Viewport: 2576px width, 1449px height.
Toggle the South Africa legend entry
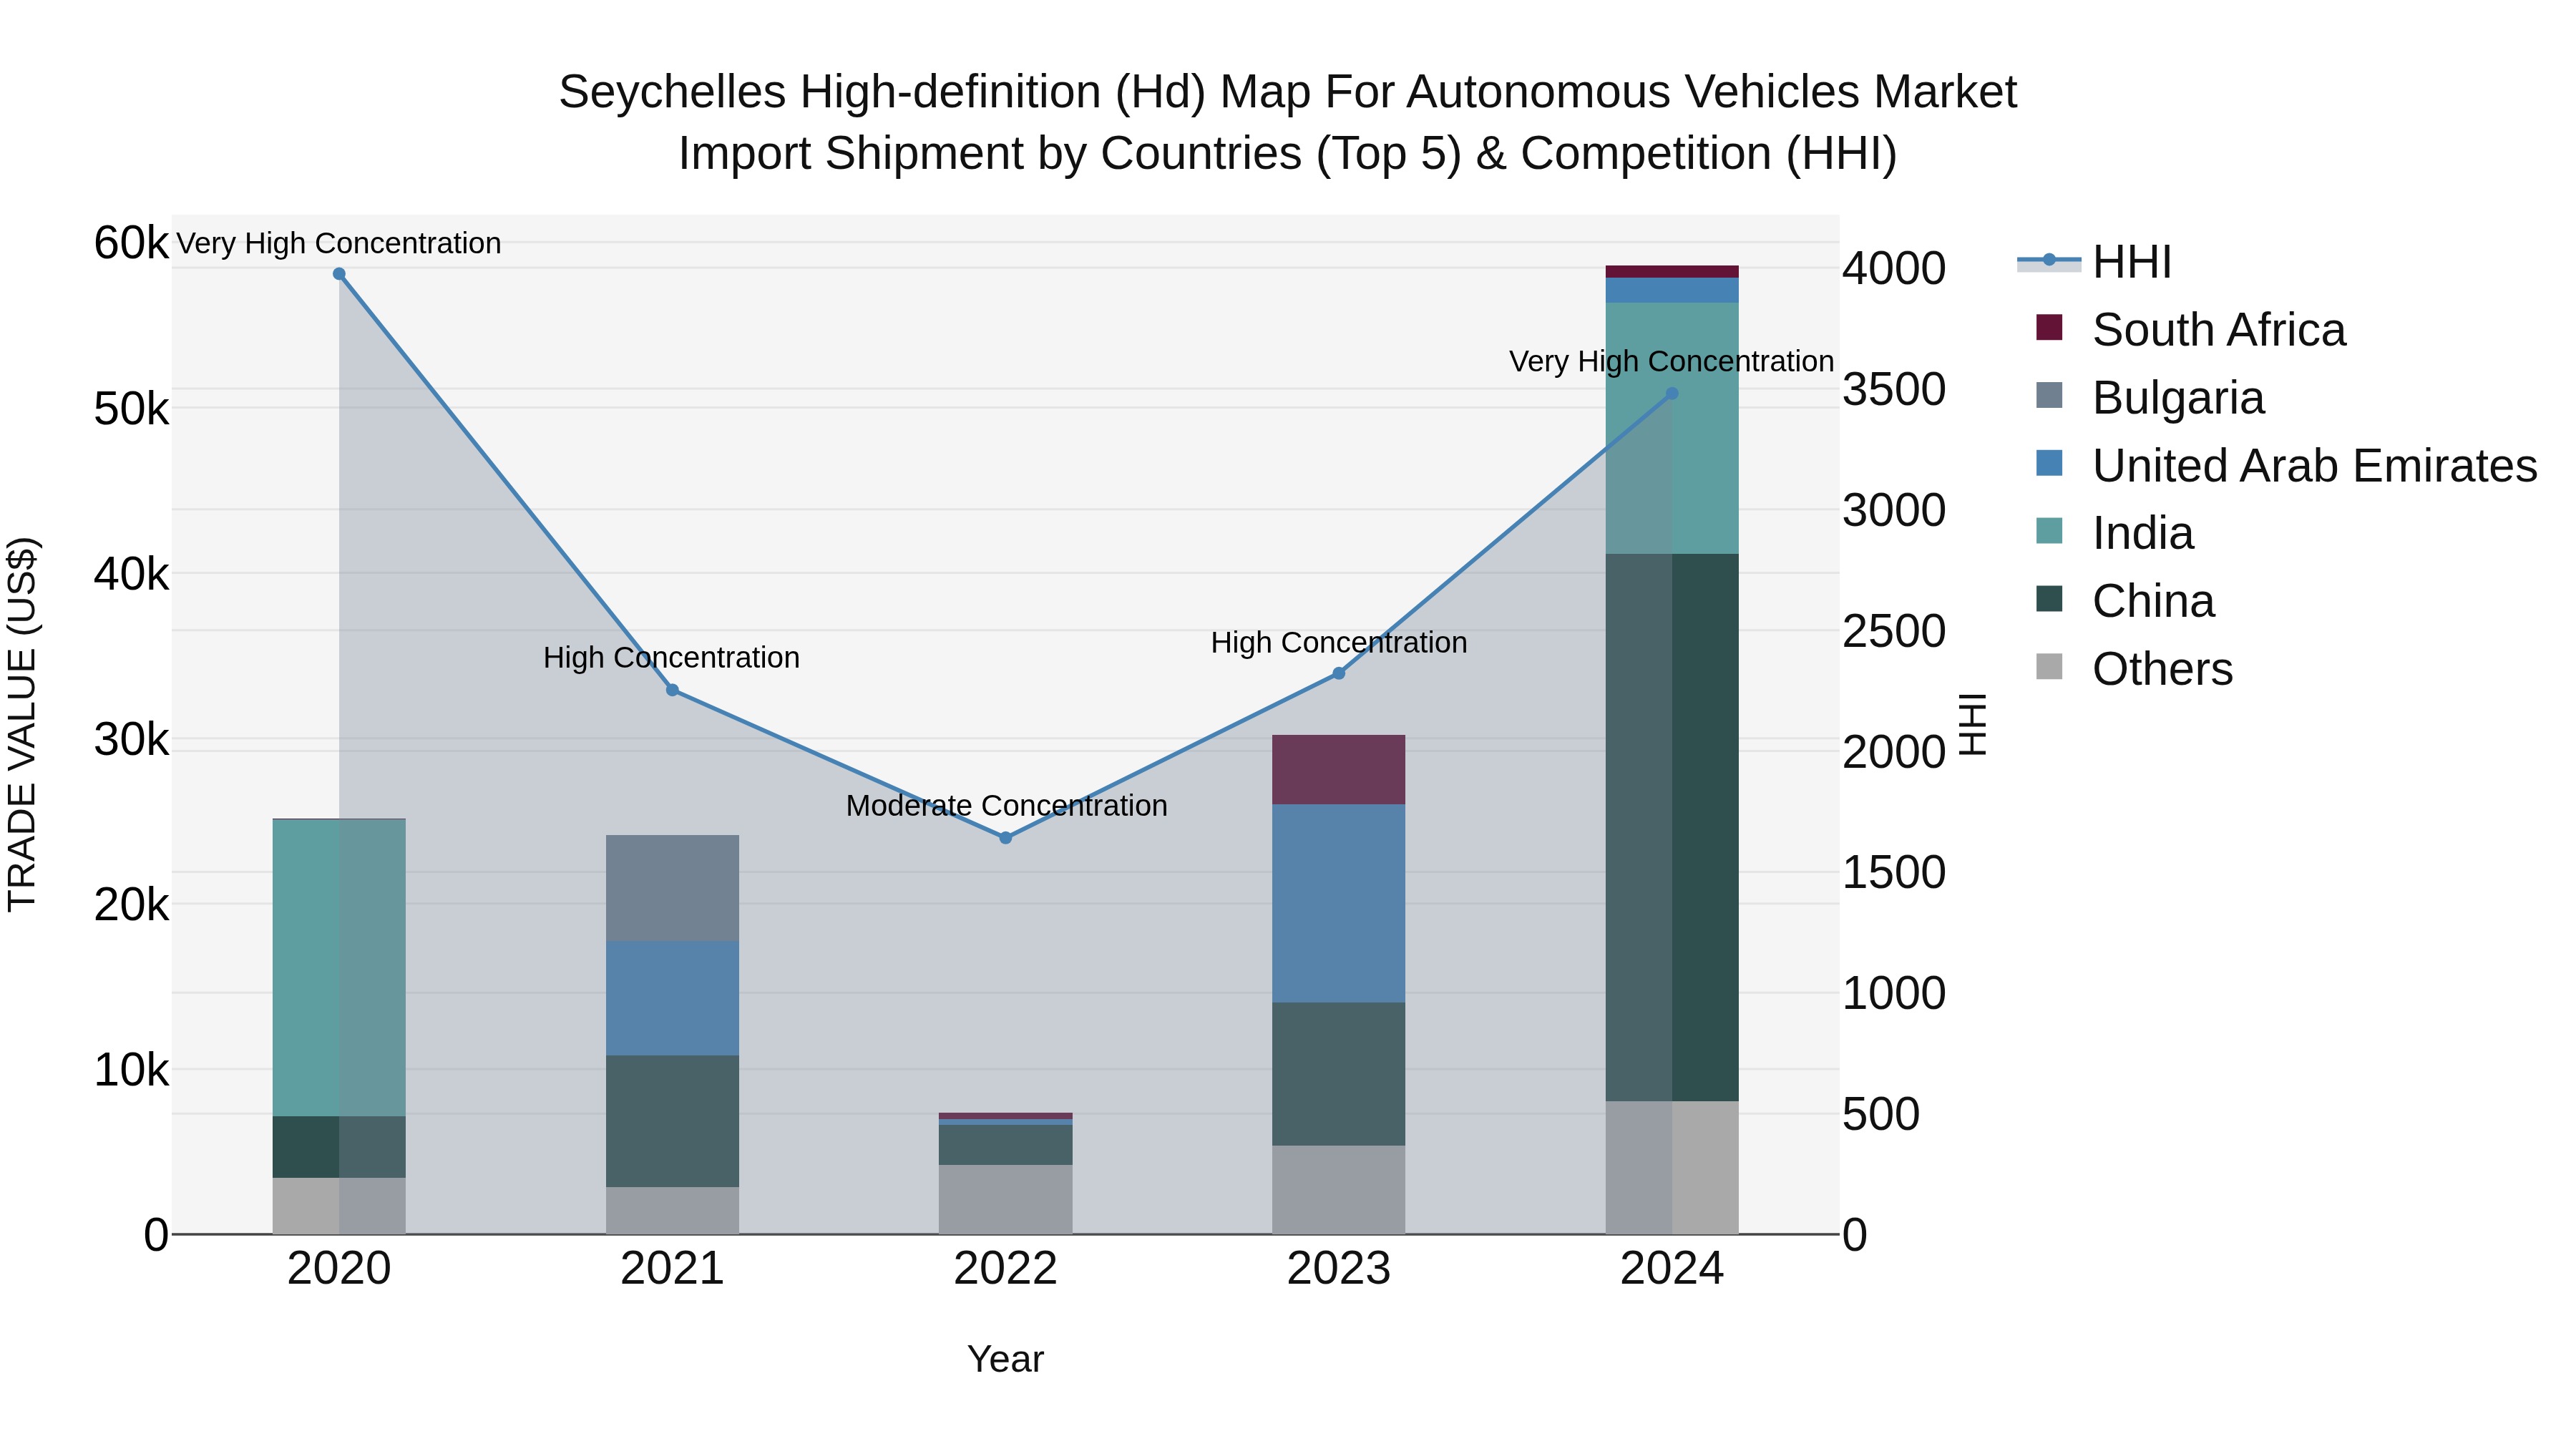2190,330
